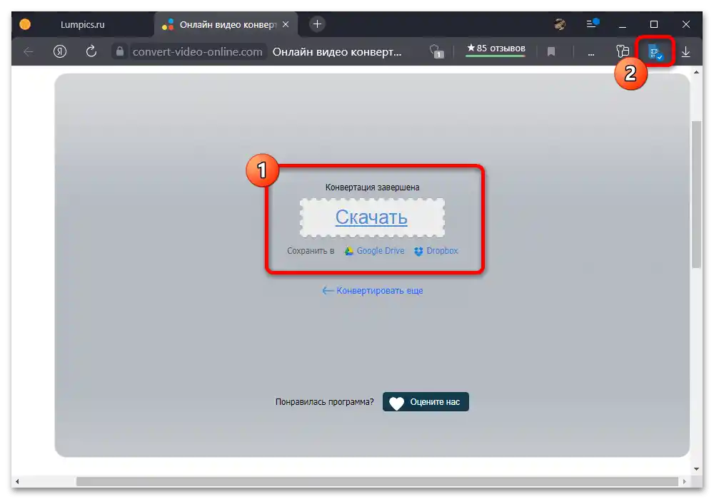The image size is (714, 499).
Task: Maximize the browser window
Action: (x=654, y=24)
